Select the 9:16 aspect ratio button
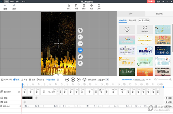Image resolution: width=173 pixels, height=114 pixels. point(80,50)
